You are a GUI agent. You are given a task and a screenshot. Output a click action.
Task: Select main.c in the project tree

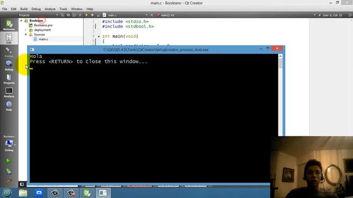pos(43,39)
